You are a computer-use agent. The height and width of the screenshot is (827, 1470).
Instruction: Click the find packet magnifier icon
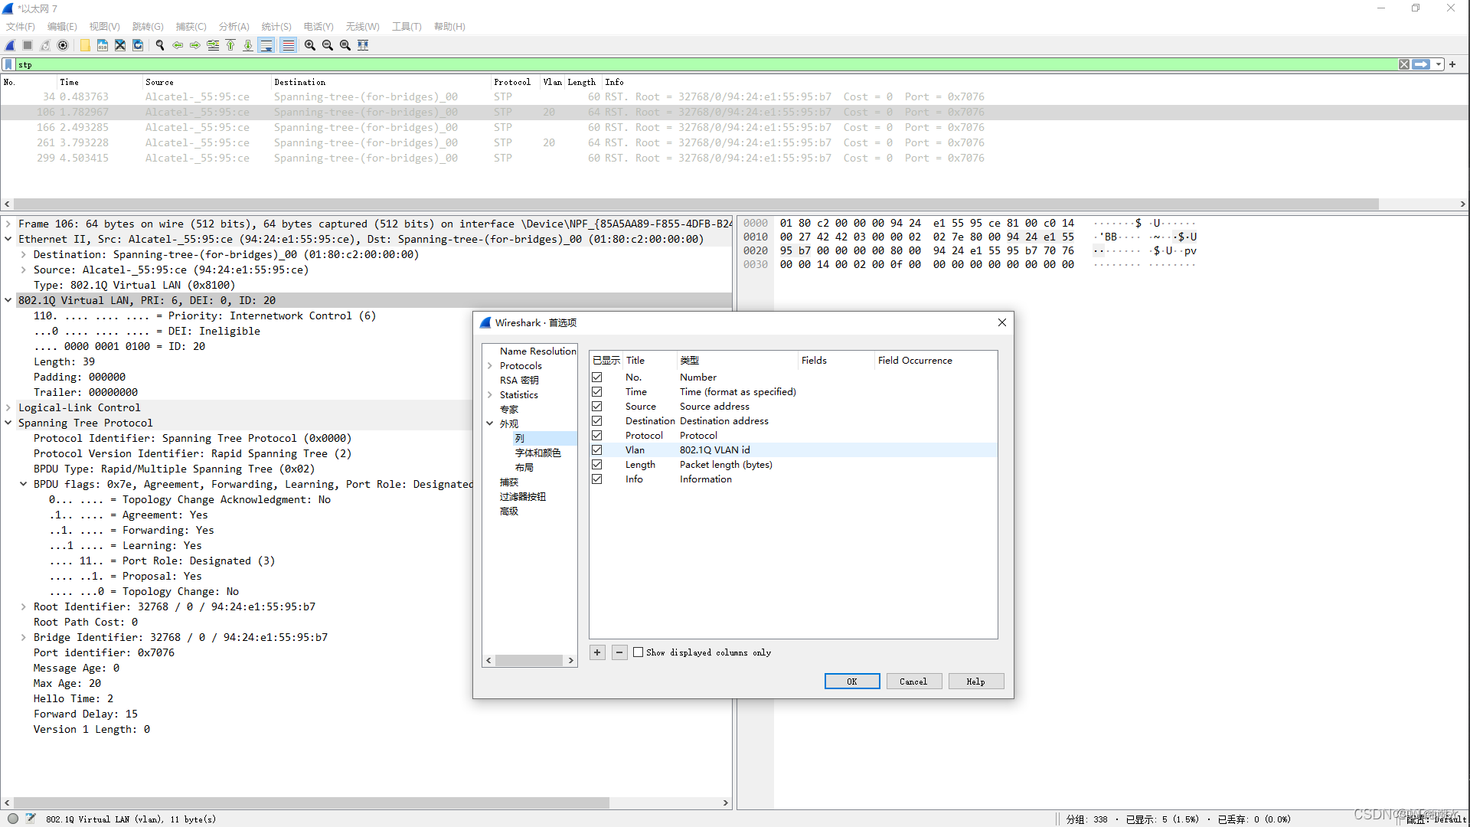coord(160,45)
